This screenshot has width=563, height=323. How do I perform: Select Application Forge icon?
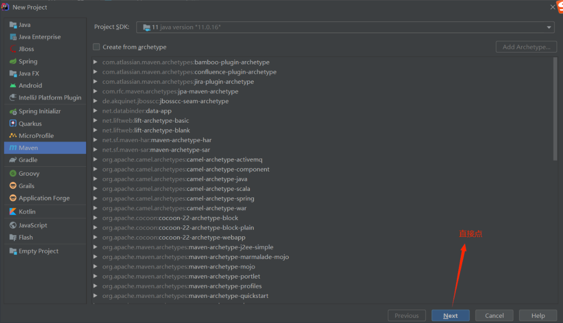click(13, 198)
